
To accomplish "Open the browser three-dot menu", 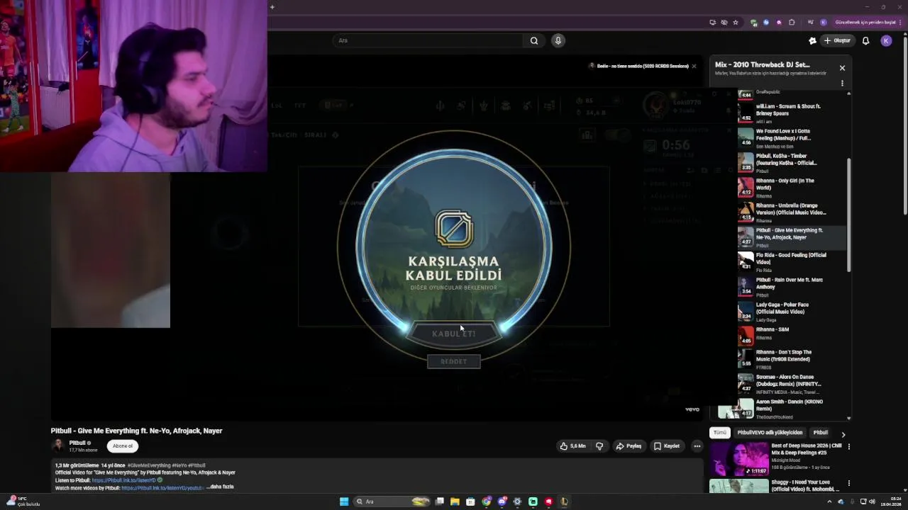I will click(x=901, y=22).
